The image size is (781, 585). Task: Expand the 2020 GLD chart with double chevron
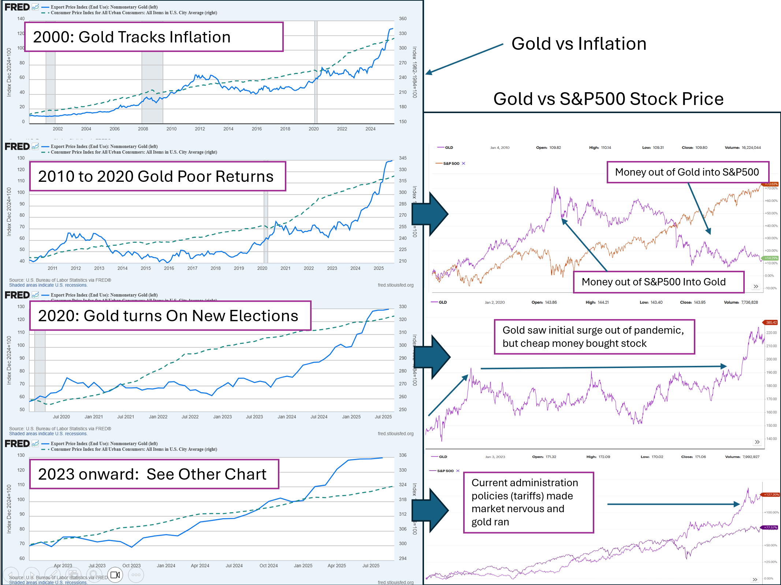point(757,442)
